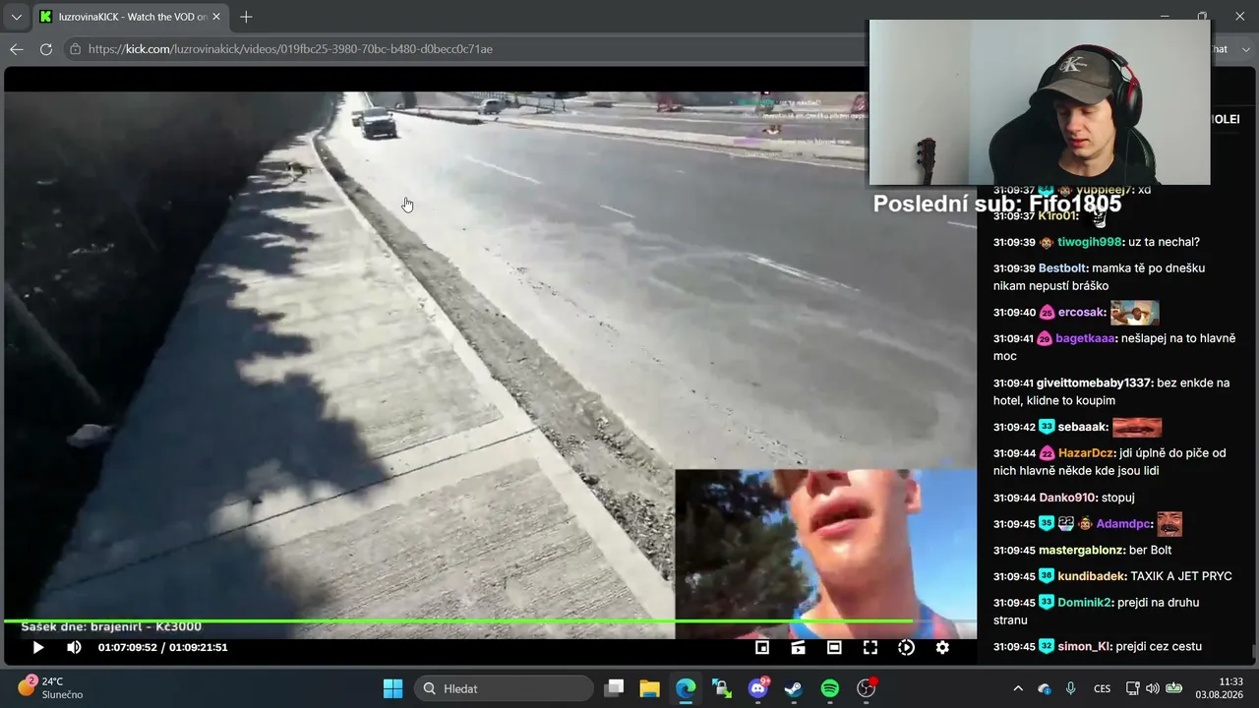The image size is (1259, 708).
Task: Click chat username simon_Kl
Action: pyautogui.click(x=1085, y=646)
